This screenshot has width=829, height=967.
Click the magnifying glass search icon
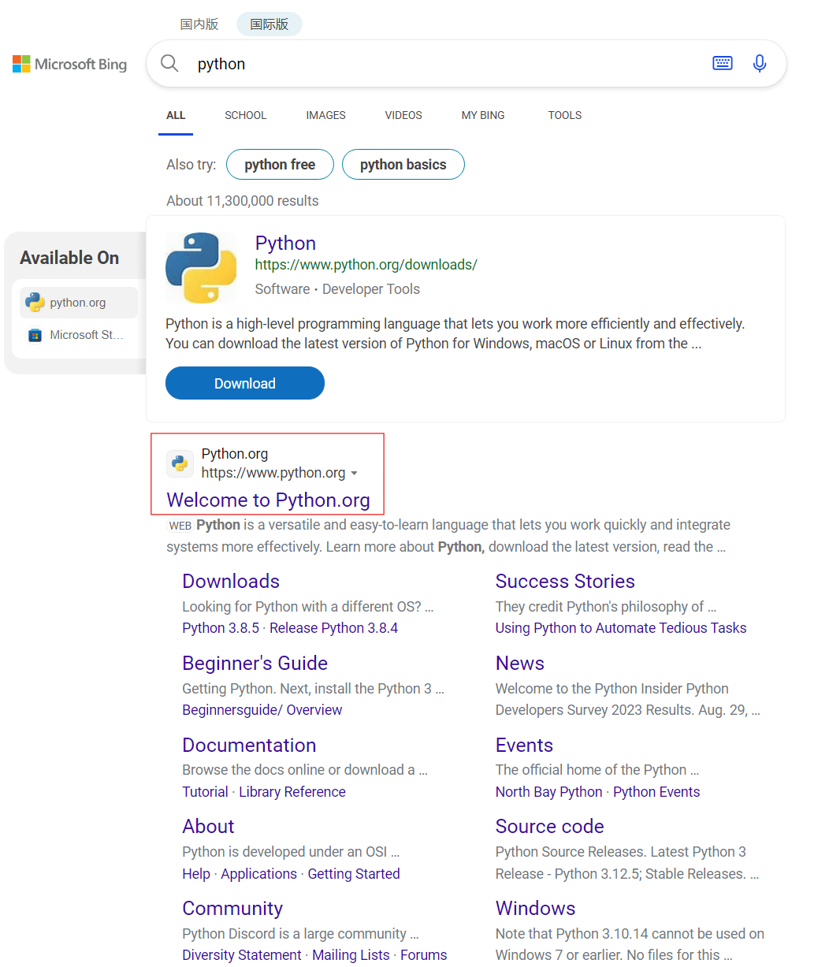point(169,63)
